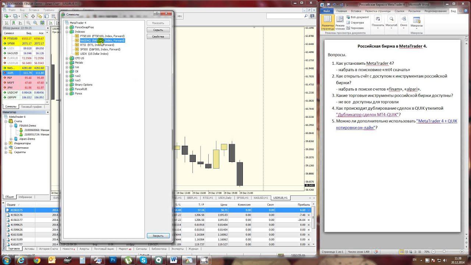Image resolution: width=471 pixels, height=265 pixels.
Task: Collapse the Indexes group in Symbols tree
Action: [67, 32]
